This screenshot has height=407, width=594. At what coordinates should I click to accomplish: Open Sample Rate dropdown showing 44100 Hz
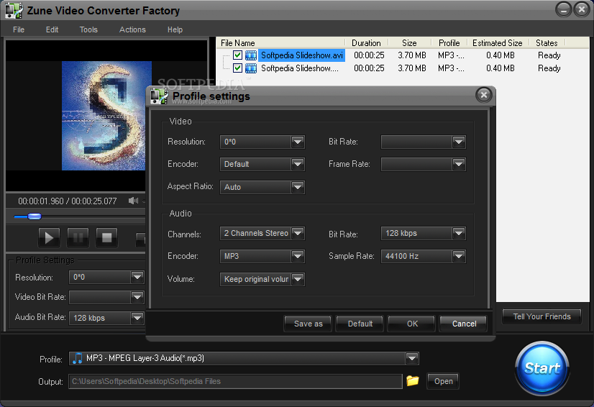[459, 257]
